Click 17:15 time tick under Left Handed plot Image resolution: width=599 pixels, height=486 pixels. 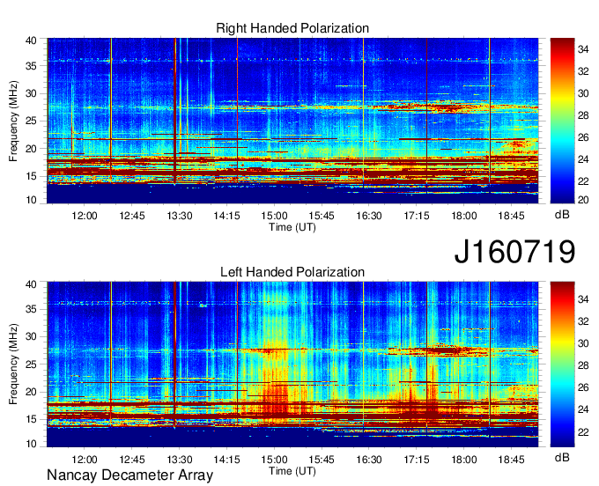tap(417, 460)
